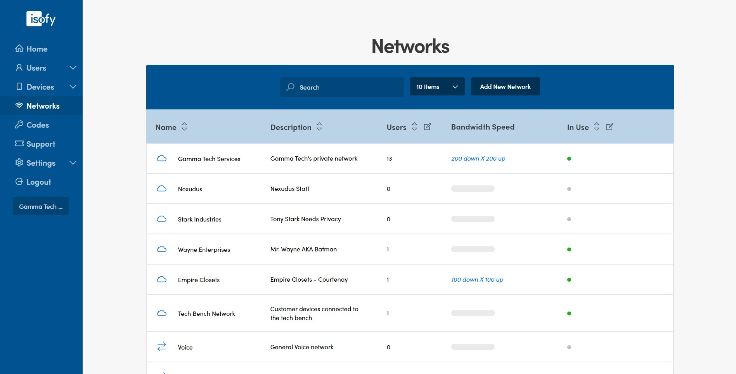This screenshot has height=374, width=736.
Task: Click the search magnifier icon
Action: tap(290, 87)
